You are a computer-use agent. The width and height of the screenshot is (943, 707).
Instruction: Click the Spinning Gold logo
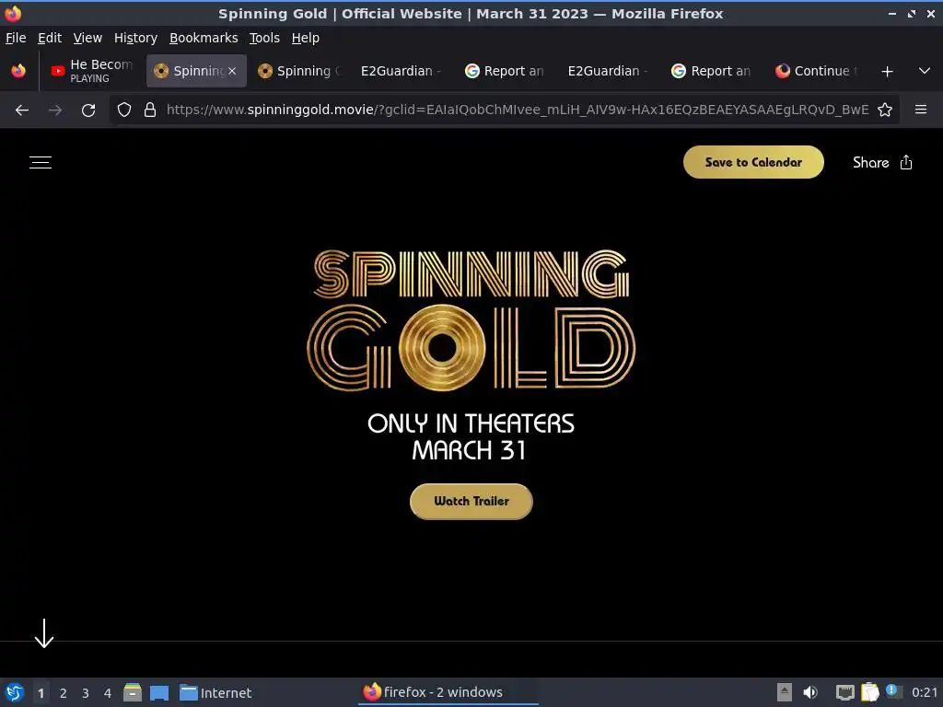click(471, 320)
